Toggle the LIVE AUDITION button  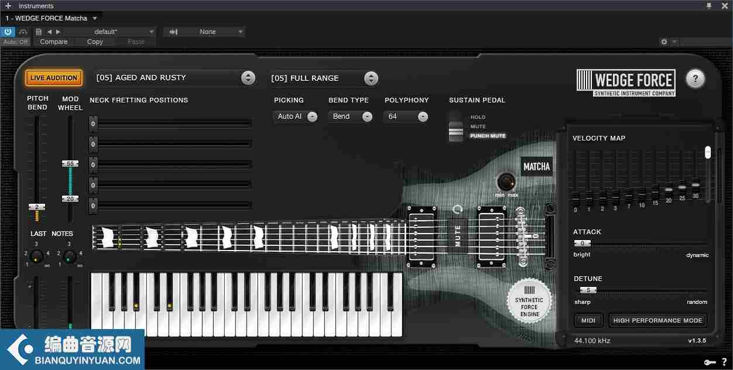coord(54,78)
